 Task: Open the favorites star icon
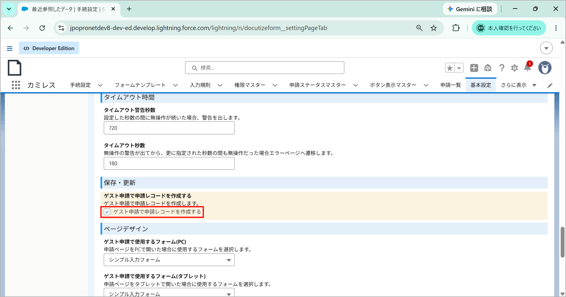click(x=450, y=68)
